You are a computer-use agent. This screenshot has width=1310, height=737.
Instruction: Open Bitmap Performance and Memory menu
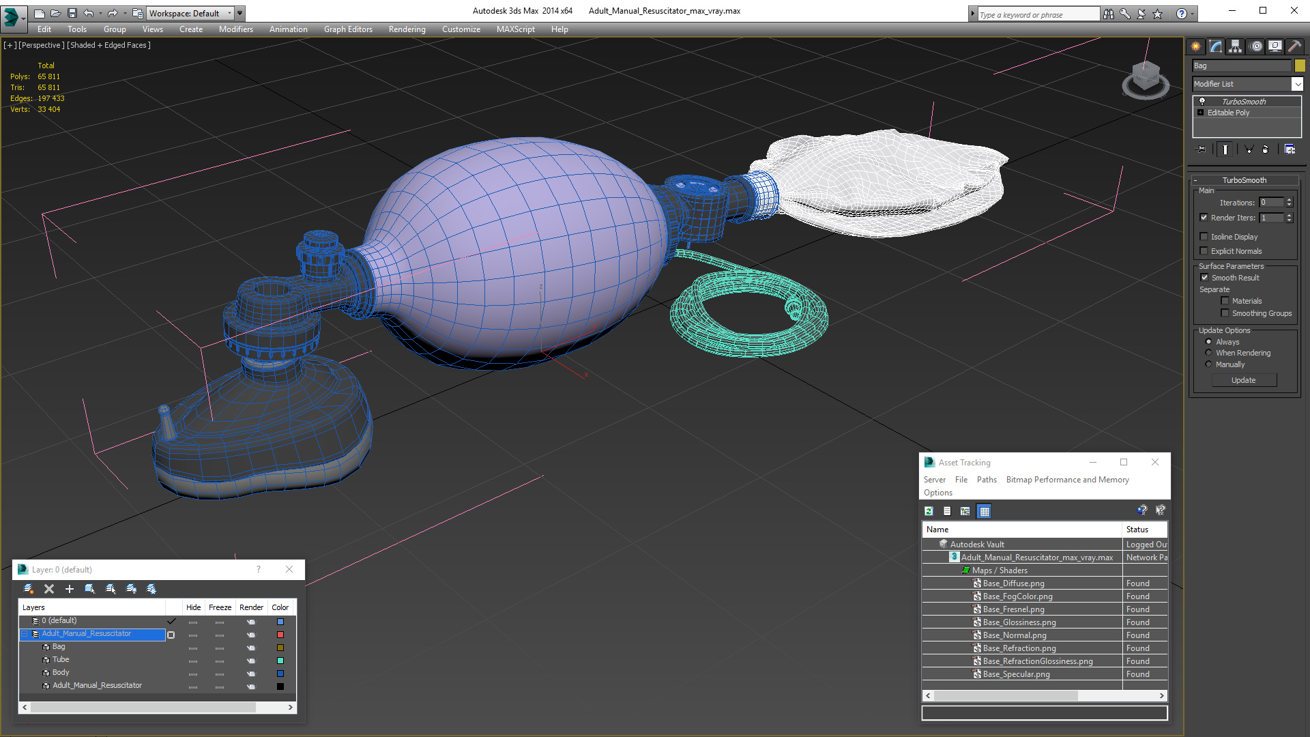1067,480
